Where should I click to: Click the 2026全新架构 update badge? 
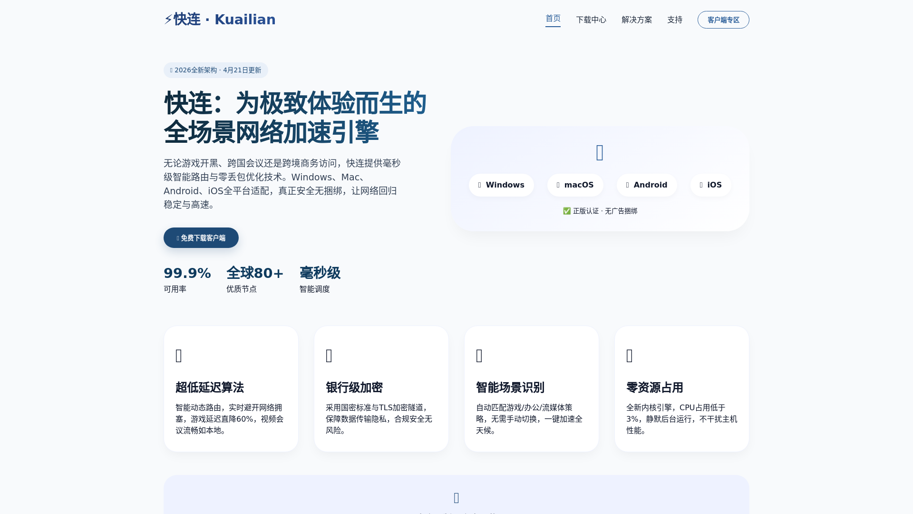point(216,70)
